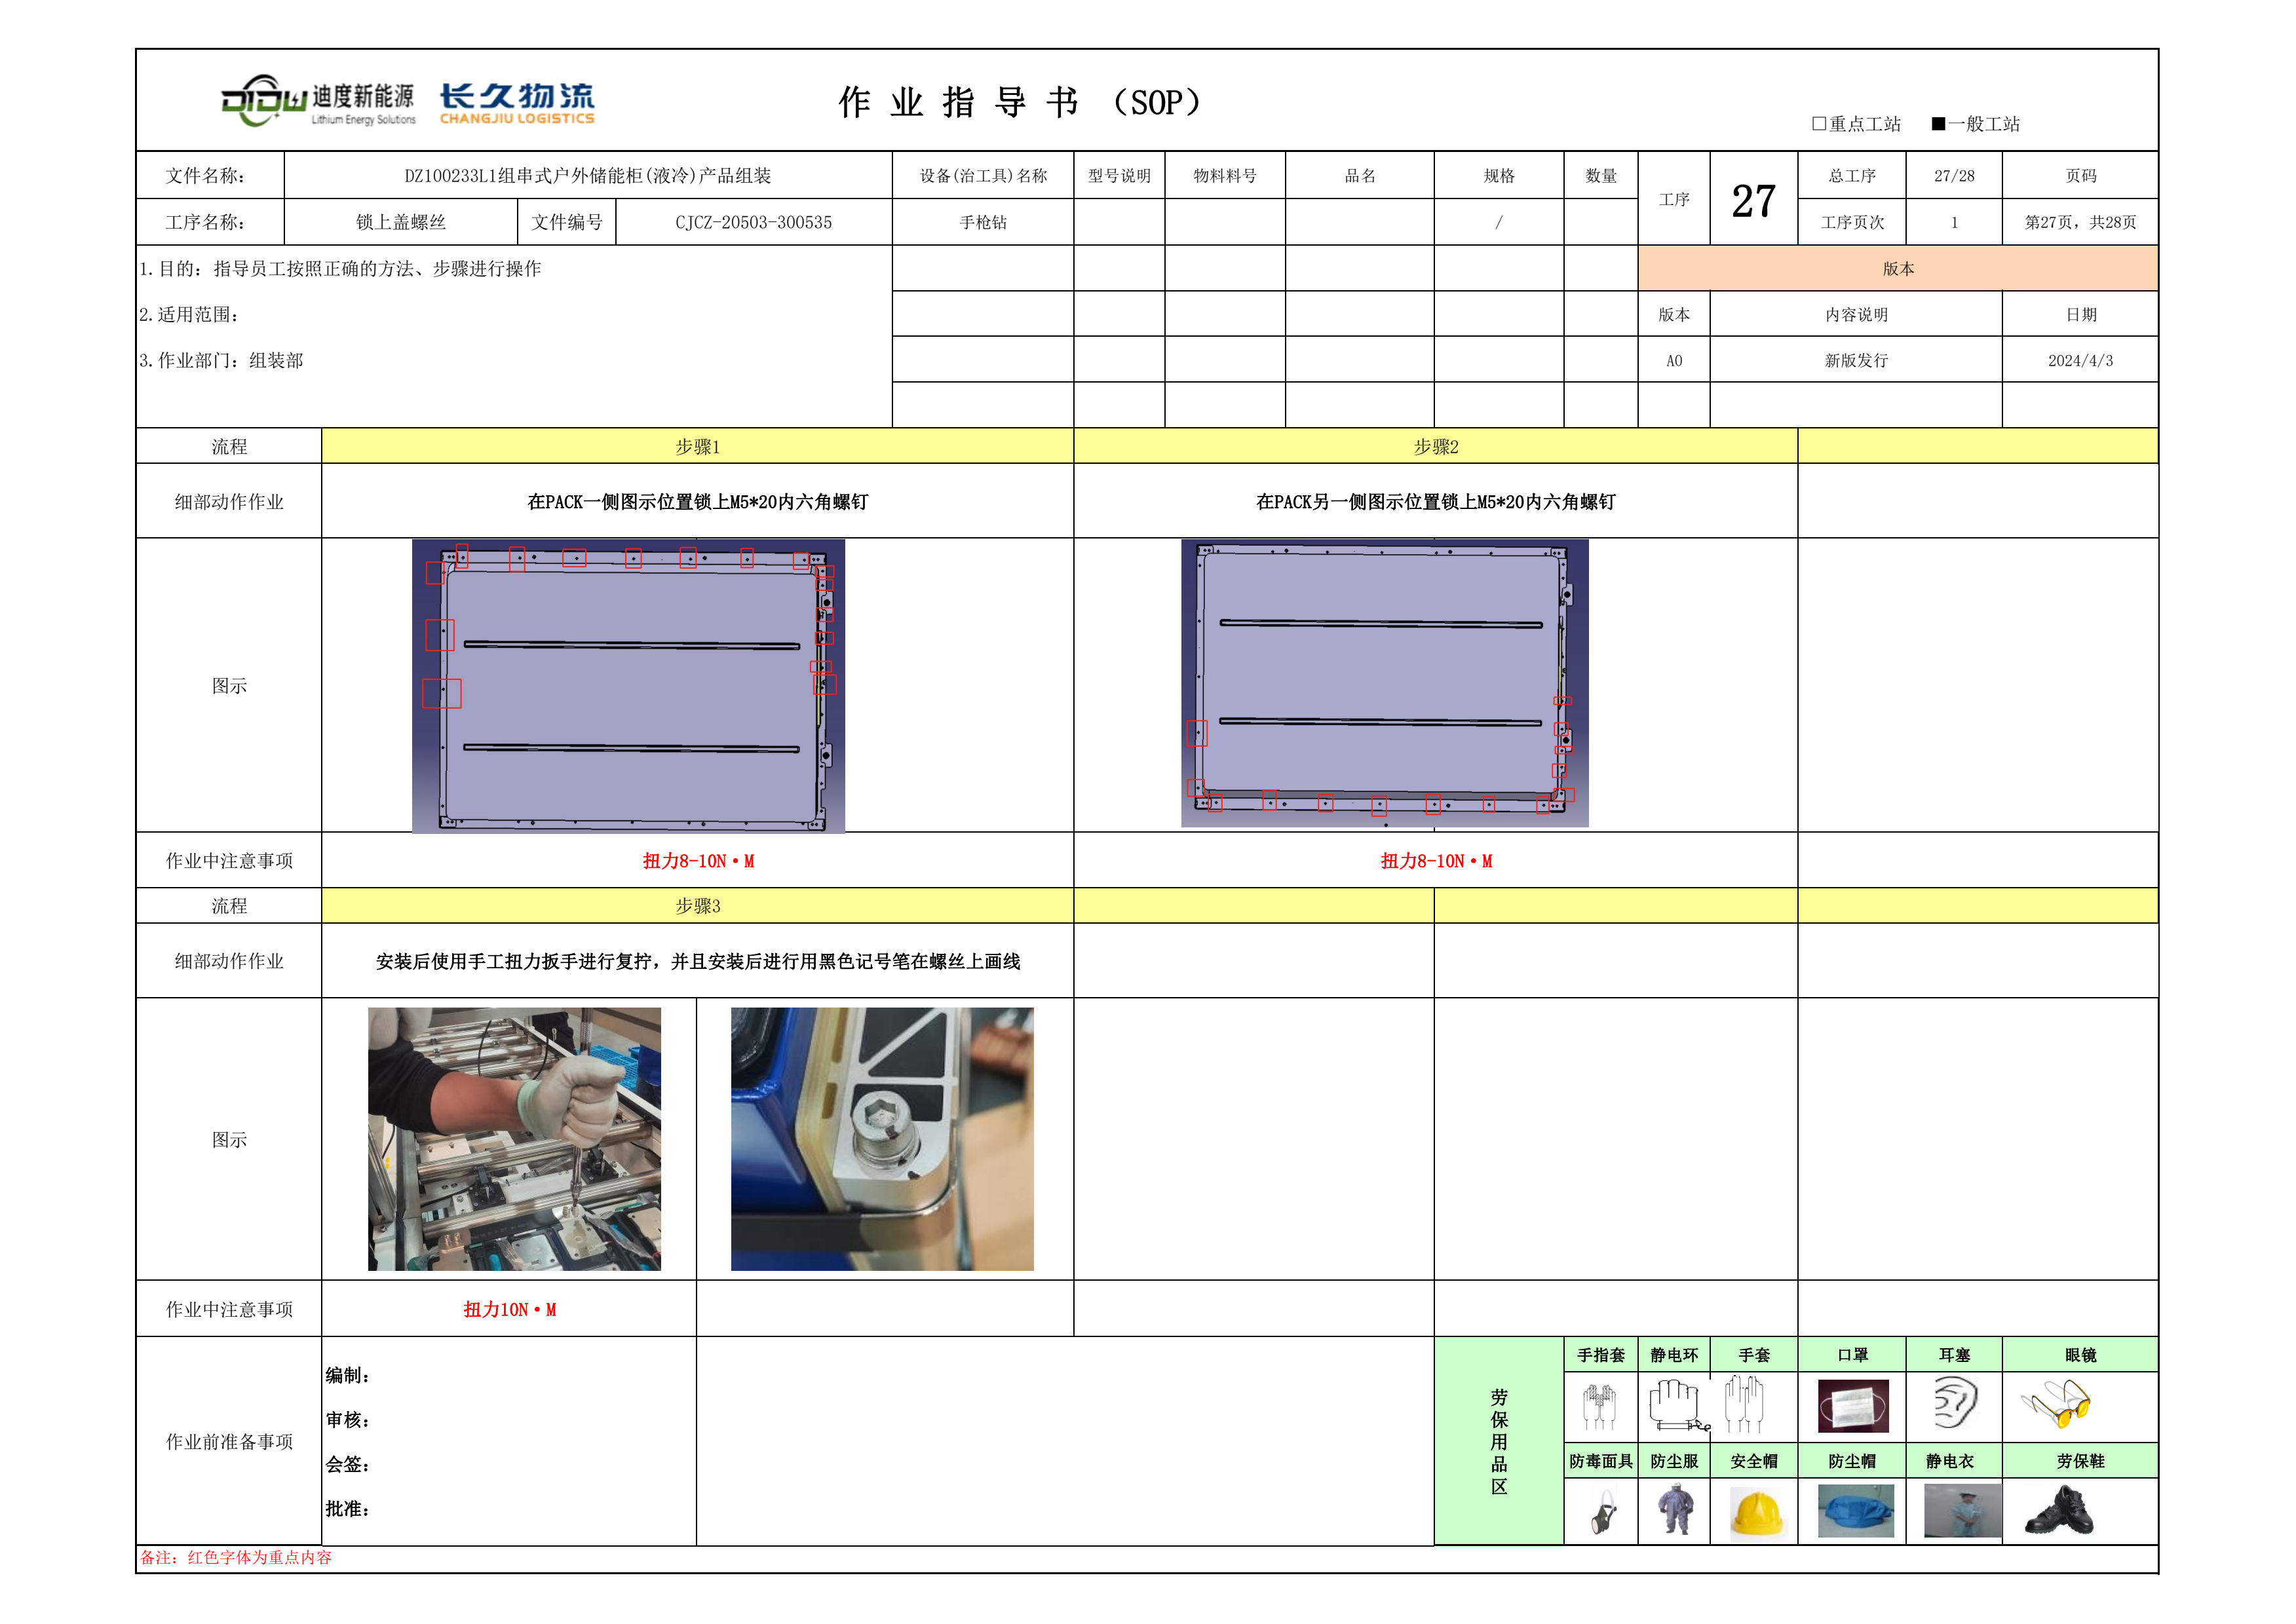Viewport: 2296px width, 1624px height.
Task: Check the 重点工站 checkbox
Action: (x=1819, y=124)
